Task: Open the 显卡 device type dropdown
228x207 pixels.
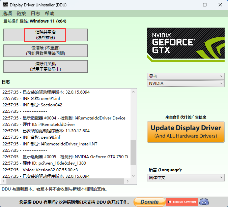Action: click(186, 76)
